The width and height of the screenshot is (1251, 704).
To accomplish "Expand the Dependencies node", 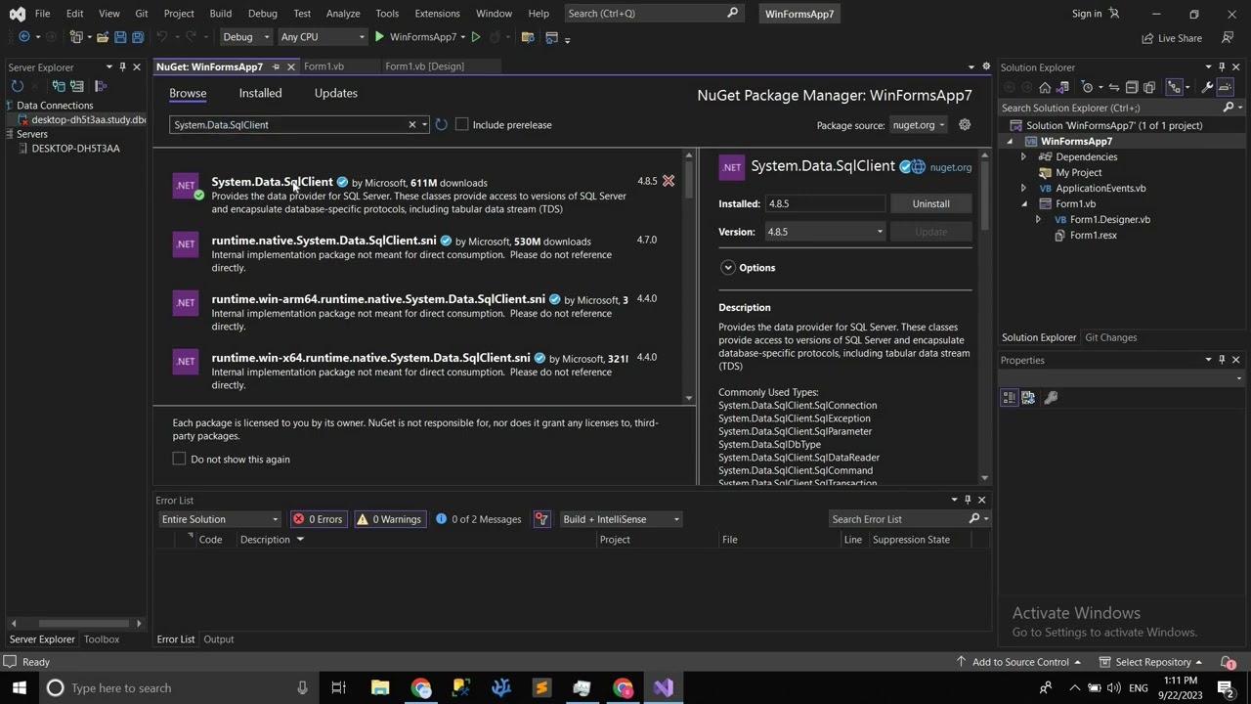I will (x=1023, y=156).
